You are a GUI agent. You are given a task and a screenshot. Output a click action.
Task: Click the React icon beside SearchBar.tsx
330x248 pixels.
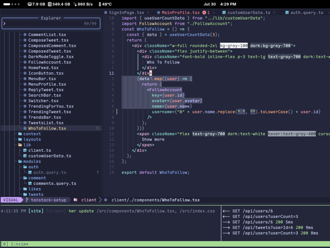tap(25, 95)
